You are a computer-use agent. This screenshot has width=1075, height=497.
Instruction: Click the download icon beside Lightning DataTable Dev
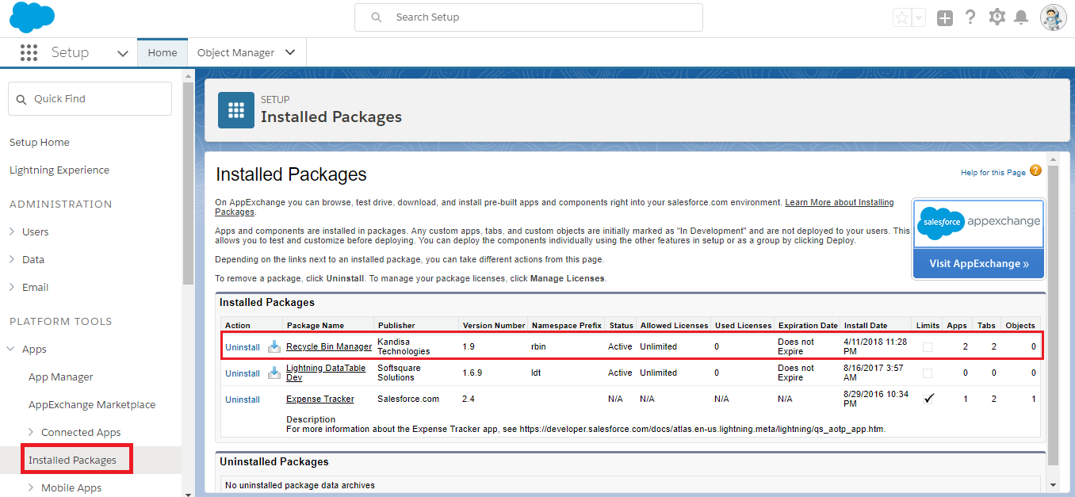pyautogui.click(x=274, y=373)
